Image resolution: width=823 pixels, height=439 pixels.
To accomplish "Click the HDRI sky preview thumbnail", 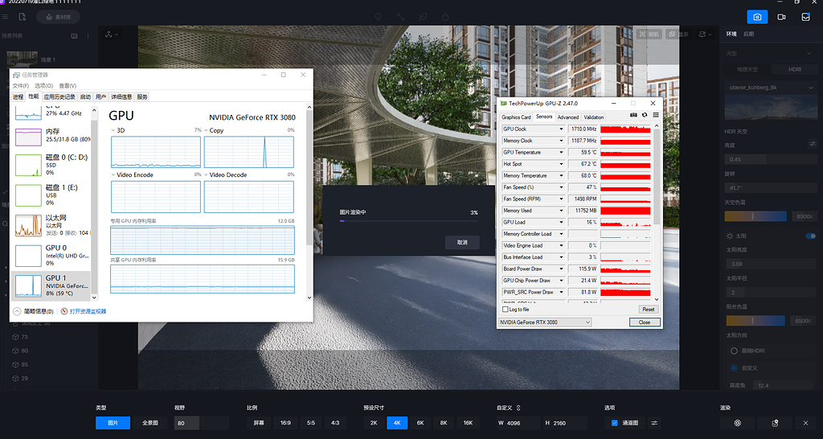I will pyautogui.click(x=771, y=107).
